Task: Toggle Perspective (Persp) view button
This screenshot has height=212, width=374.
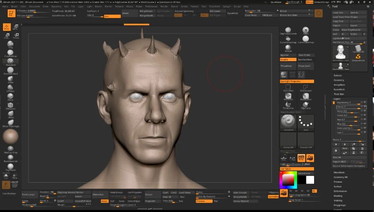Action: coord(301,158)
